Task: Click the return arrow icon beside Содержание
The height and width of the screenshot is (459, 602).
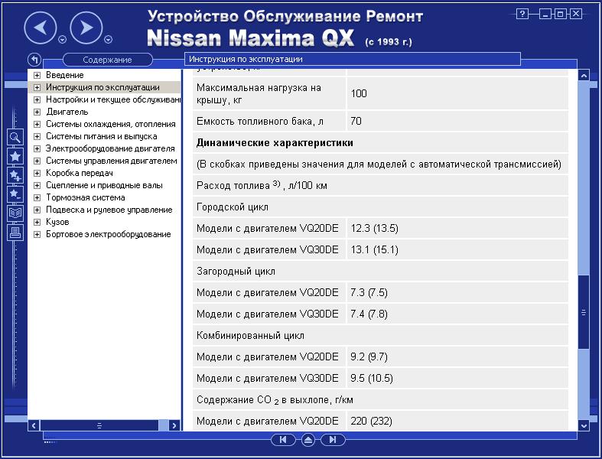Action: pyautogui.click(x=34, y=60)
